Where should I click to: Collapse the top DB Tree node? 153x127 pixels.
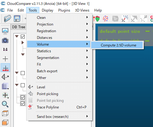coord(17,36)
